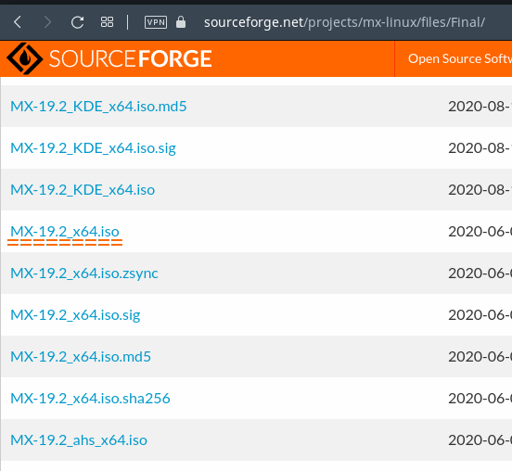512x471 pixels.
Task: Open MX-19.2_x64.iso.sha256 link
Action: 90,399
